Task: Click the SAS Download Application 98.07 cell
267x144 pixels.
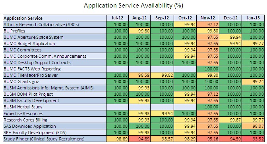Action: pos(253,126)
